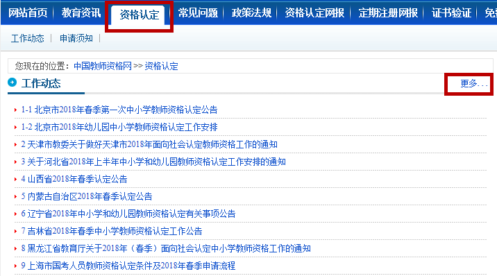Open the 辽宁省2018年 有关事项公告 link
Image resolution: width=497 pixels, height=276 pixels.
(x=128, y=214)
